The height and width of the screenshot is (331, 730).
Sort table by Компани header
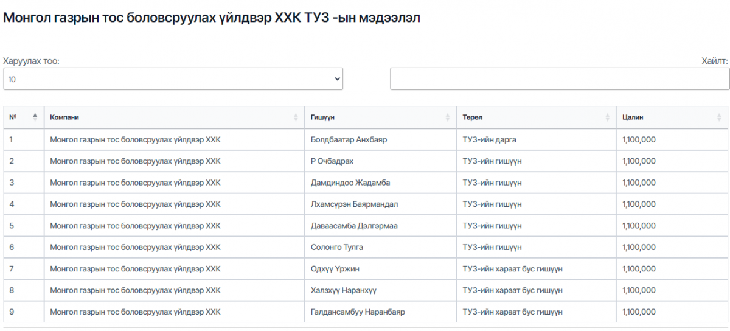pyautogui.click(x=64, y=117)
